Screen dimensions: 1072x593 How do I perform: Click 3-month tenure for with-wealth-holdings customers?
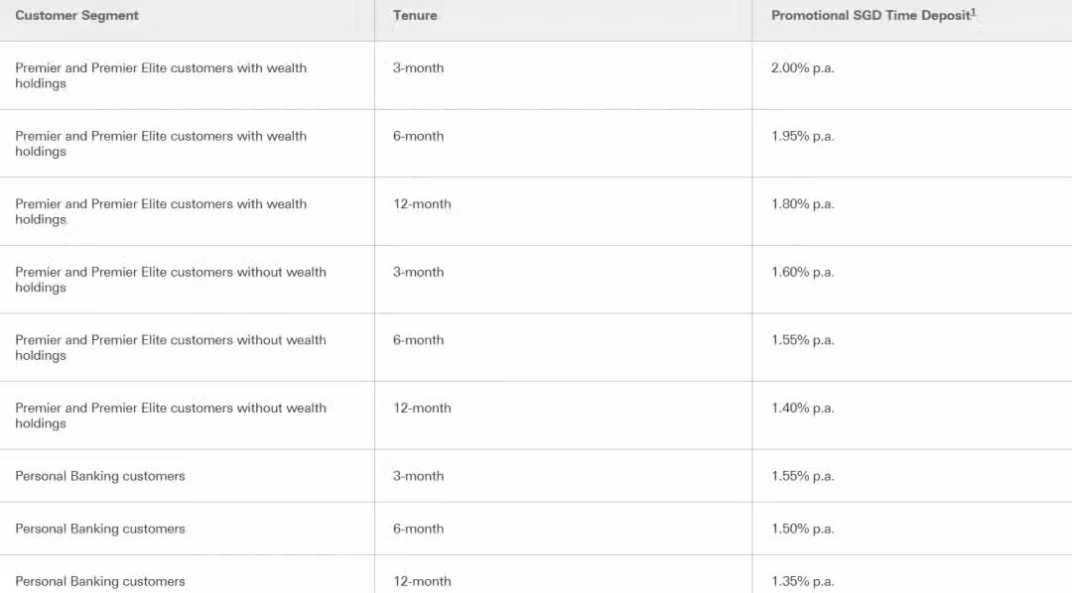click(419, 67)
